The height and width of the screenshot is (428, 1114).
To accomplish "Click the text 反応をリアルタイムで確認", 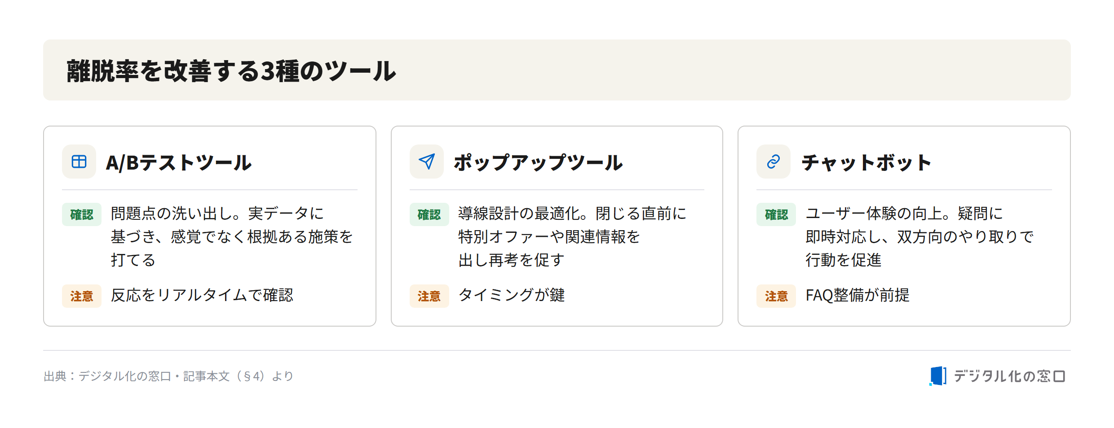I will coord(202,295).
